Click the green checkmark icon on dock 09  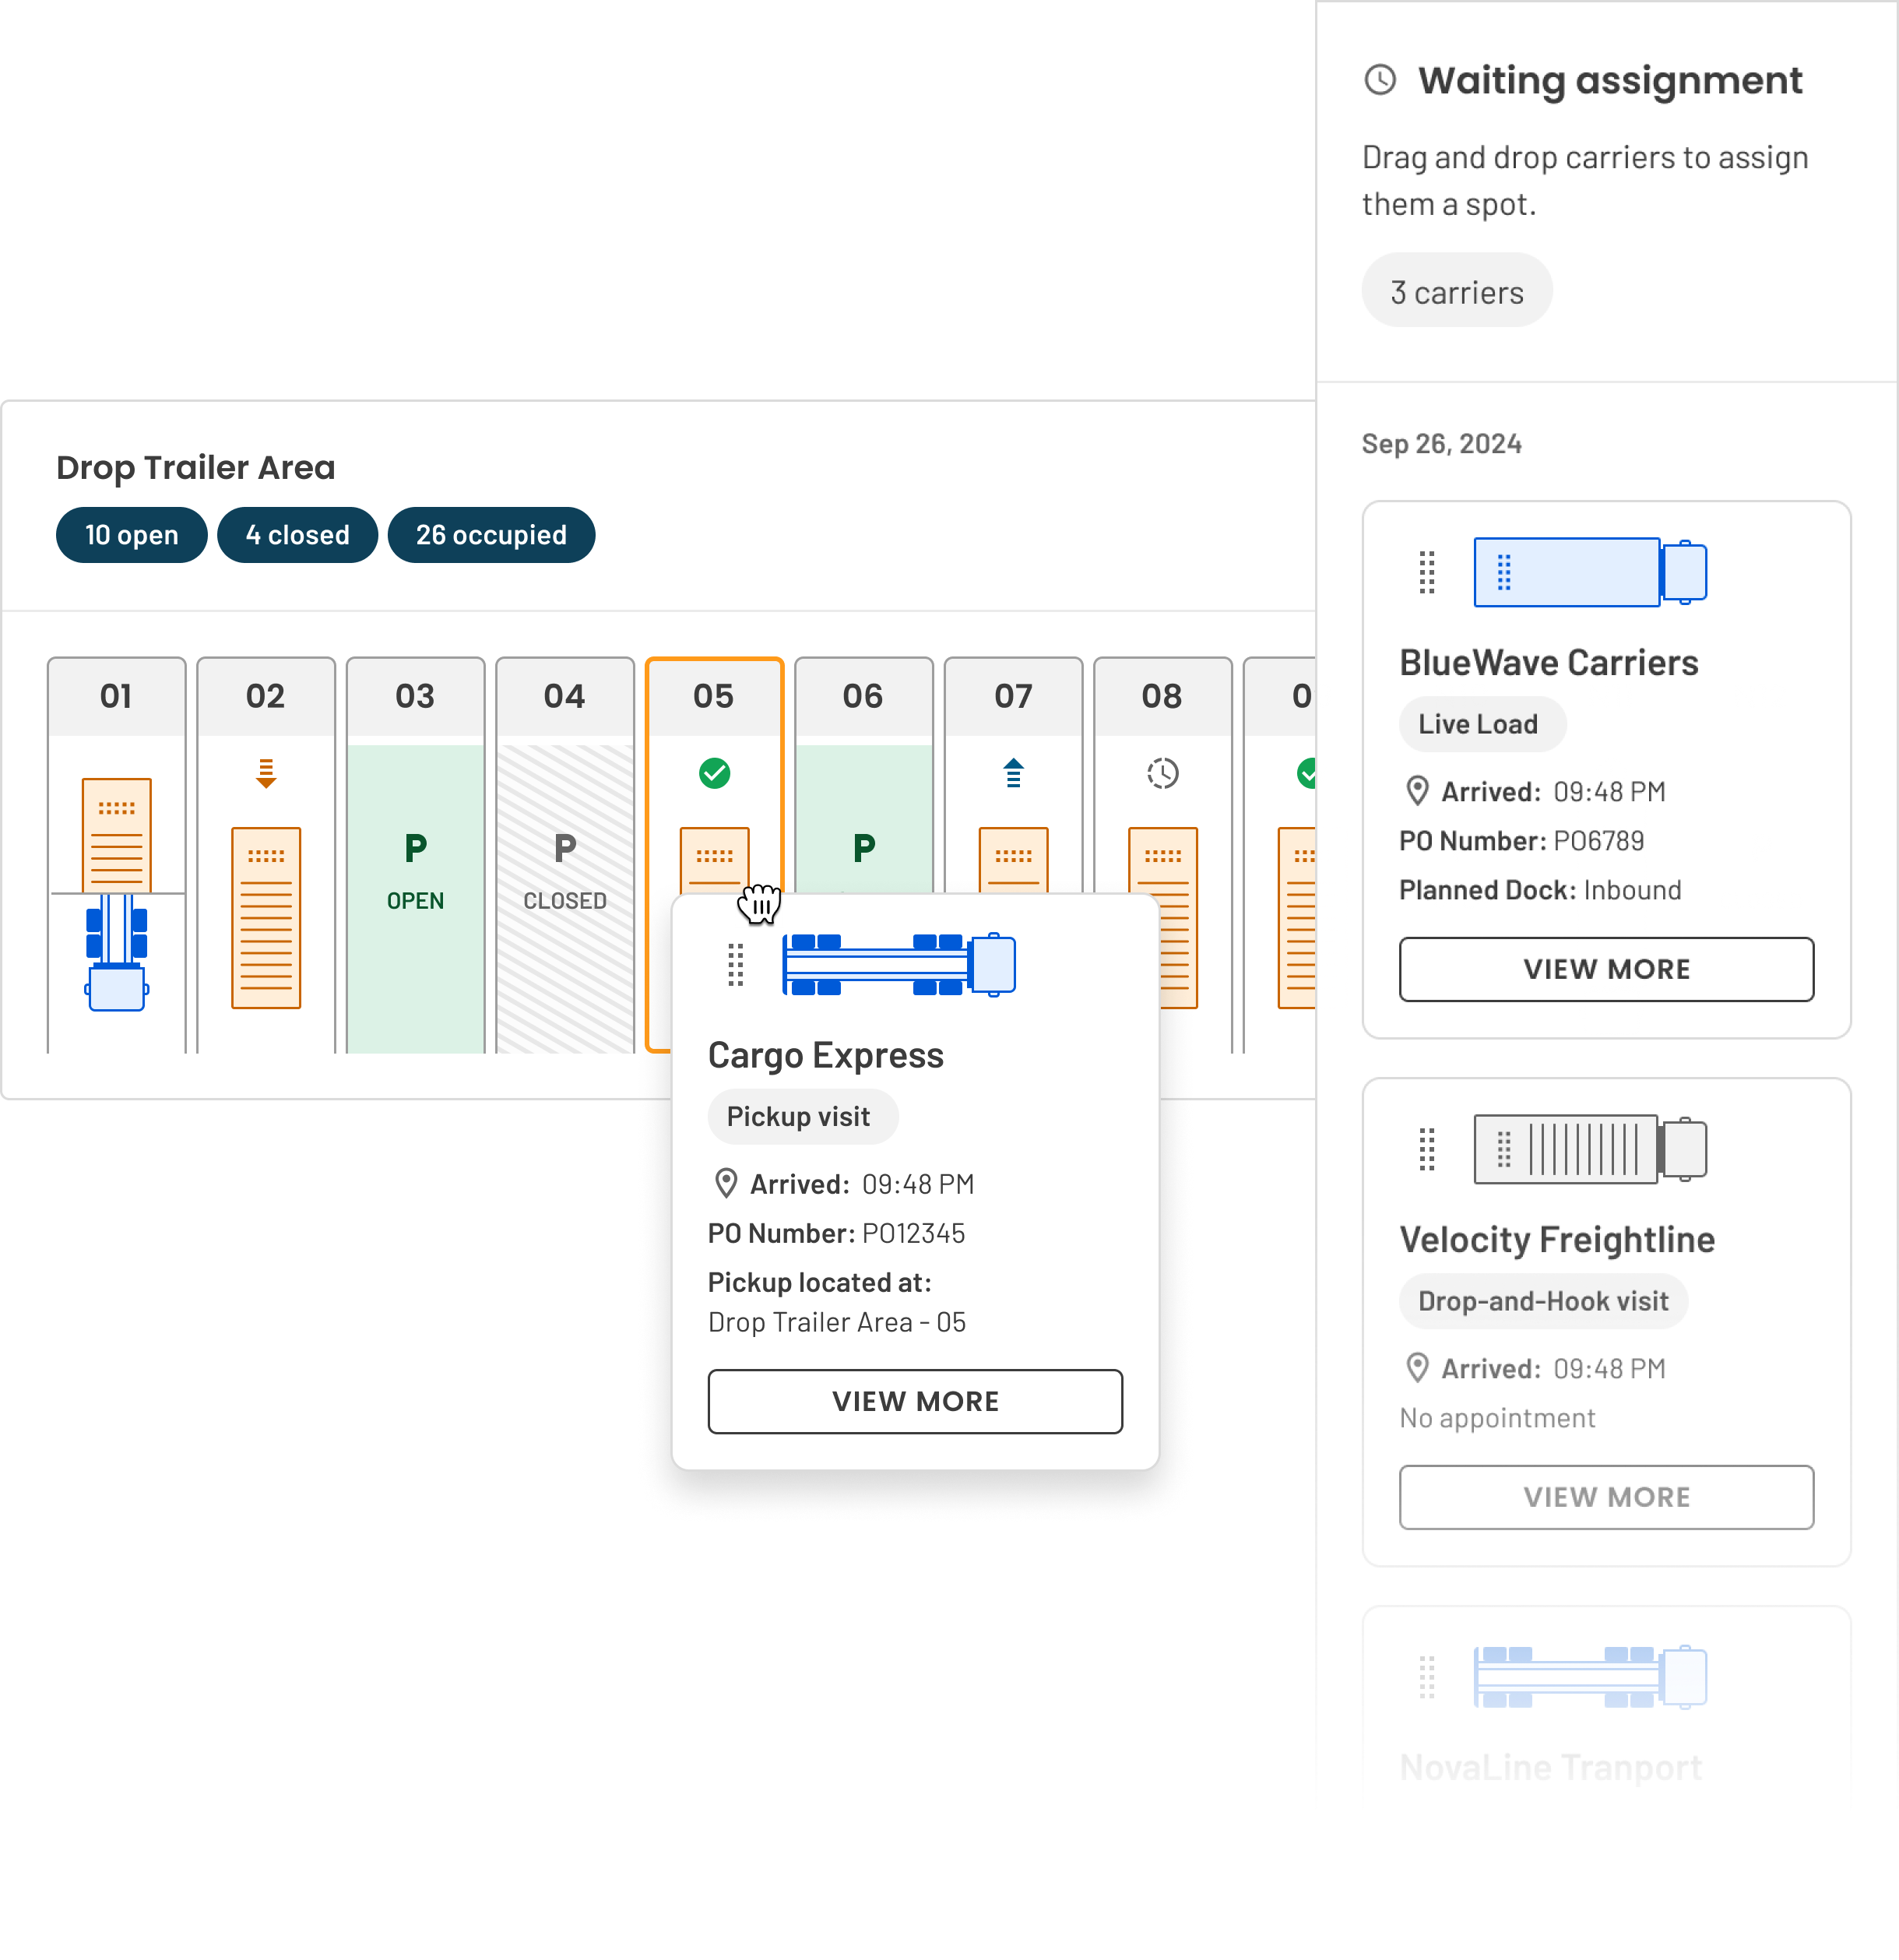point(1311,772)
